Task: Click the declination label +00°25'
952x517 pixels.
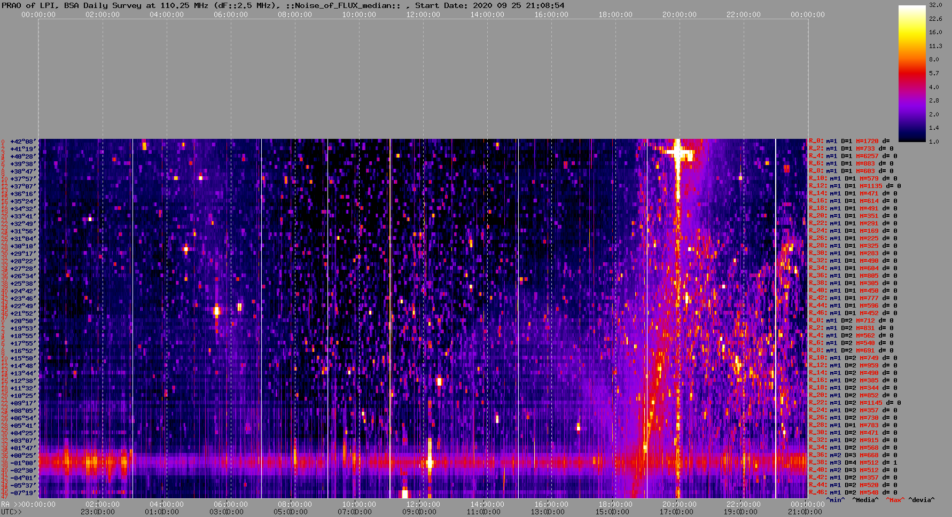Action: pyautogui.click(x=23, y=456)
